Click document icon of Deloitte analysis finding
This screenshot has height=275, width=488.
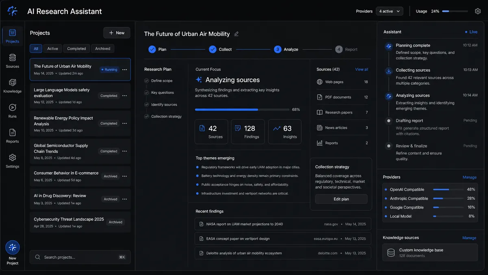click(x=201, y=253)
